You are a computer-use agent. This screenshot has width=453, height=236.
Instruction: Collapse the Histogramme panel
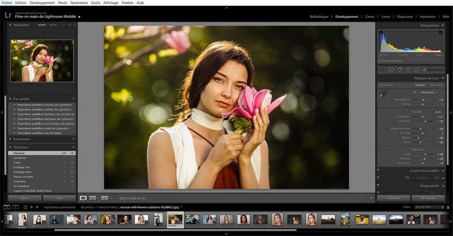point(443,25)
